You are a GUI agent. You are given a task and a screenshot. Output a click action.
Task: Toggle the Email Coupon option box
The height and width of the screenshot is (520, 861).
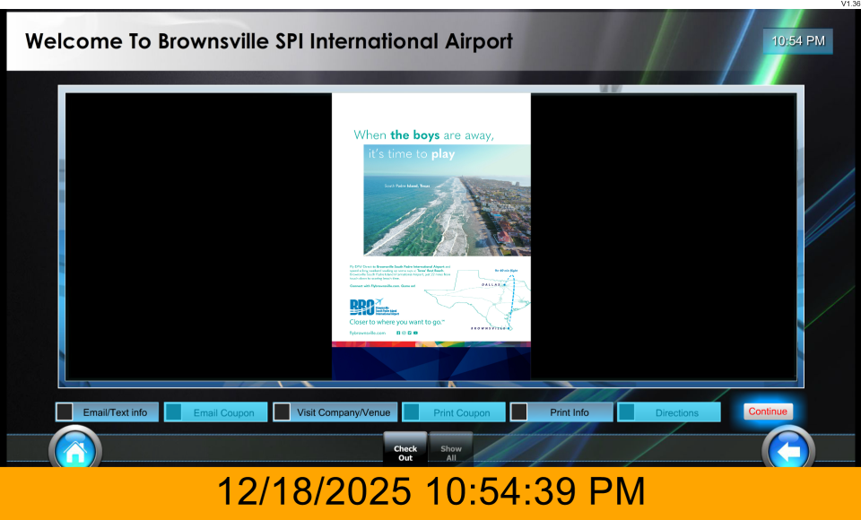coord(174,412)
